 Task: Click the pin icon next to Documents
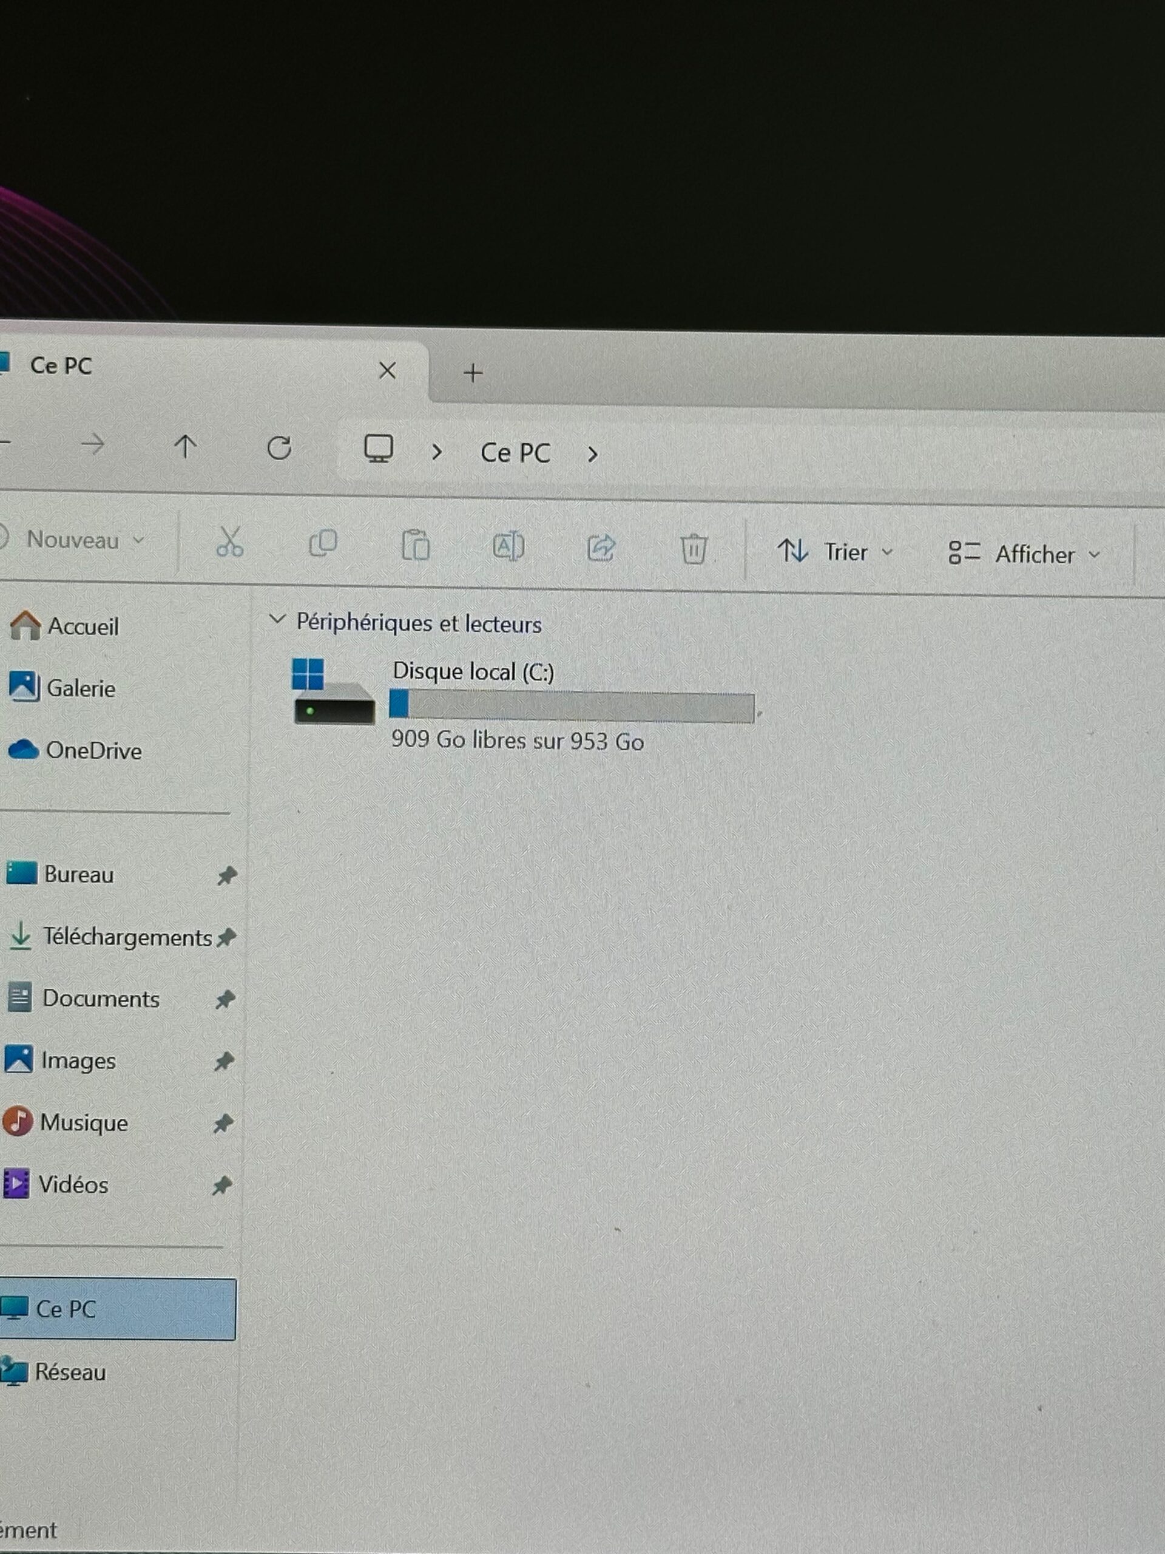(225, 999)
